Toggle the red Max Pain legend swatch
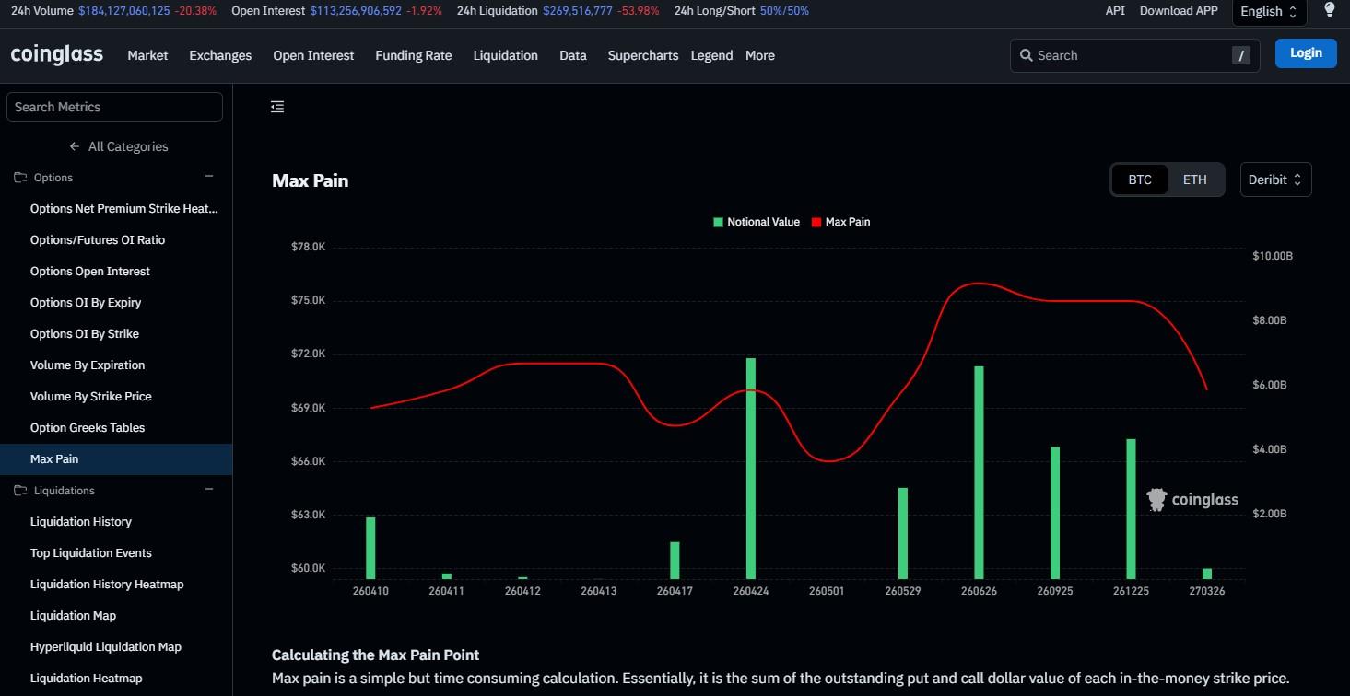This screenshot has width=1350, height=696. click(x=816, y=222)
